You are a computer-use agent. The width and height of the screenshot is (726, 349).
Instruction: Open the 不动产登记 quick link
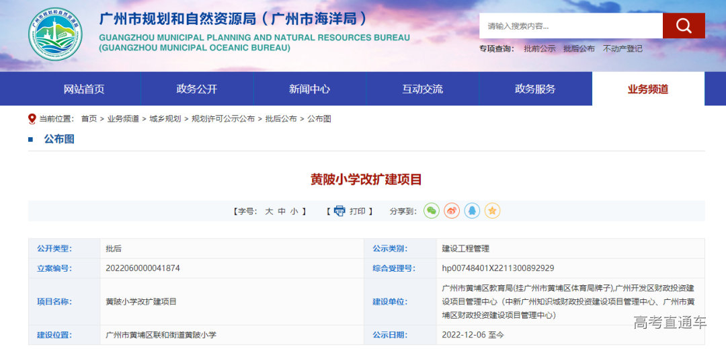[x=622, y=48]
